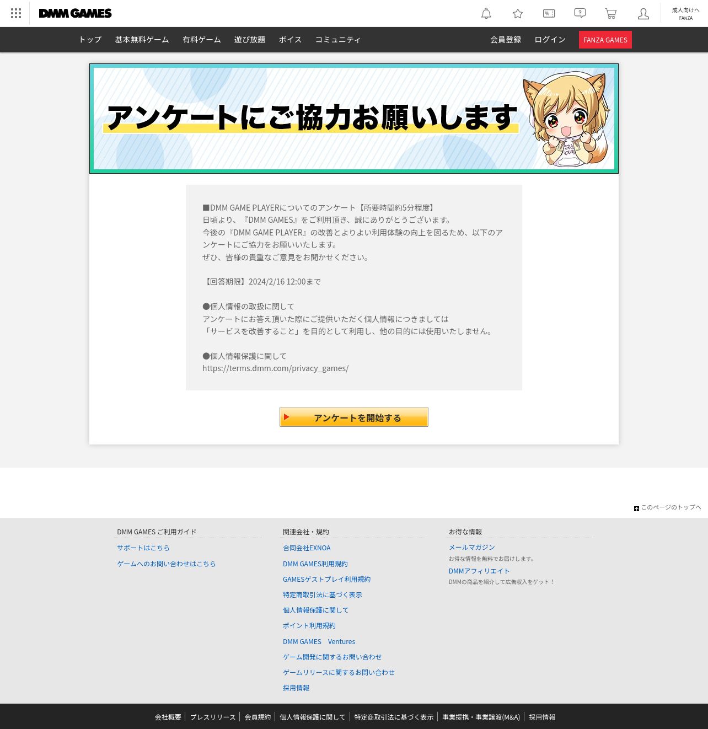Open 個人情報保護に関して in related list
This screenshot has height=729, width=708.
[316, 610]
